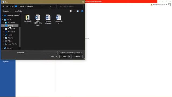172x97 pixels.
Task: Select the youtube.docx file
Action: click(x=59, y=19)
